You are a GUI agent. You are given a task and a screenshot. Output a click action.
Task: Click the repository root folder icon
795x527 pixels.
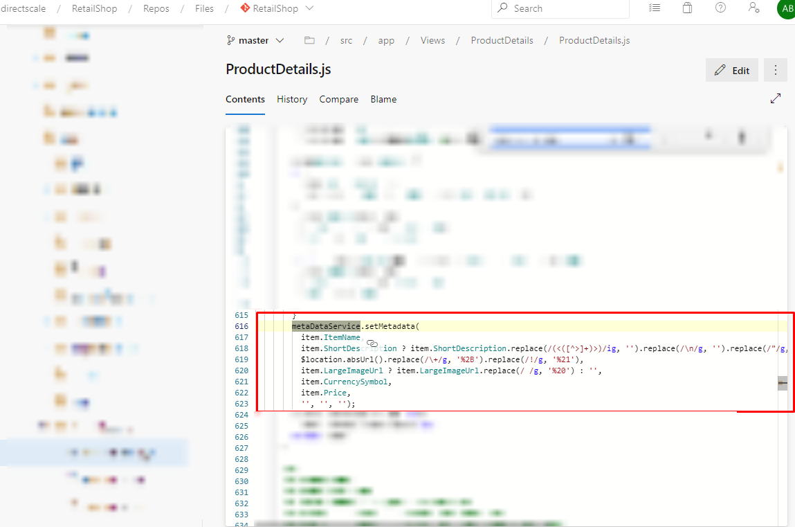click(x=309, y=40)
